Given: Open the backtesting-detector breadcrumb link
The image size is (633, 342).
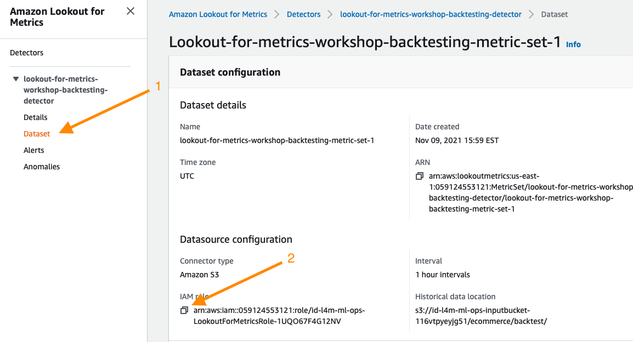Looking at the screenshot, I should coord(431,14).
